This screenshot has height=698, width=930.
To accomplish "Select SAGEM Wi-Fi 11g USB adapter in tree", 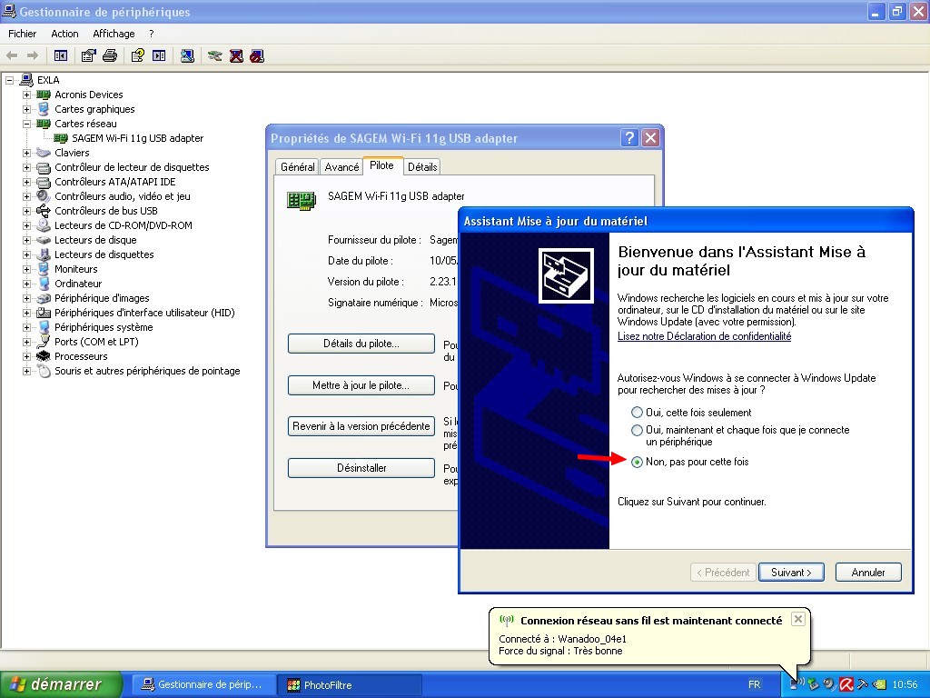I will 138,138.
